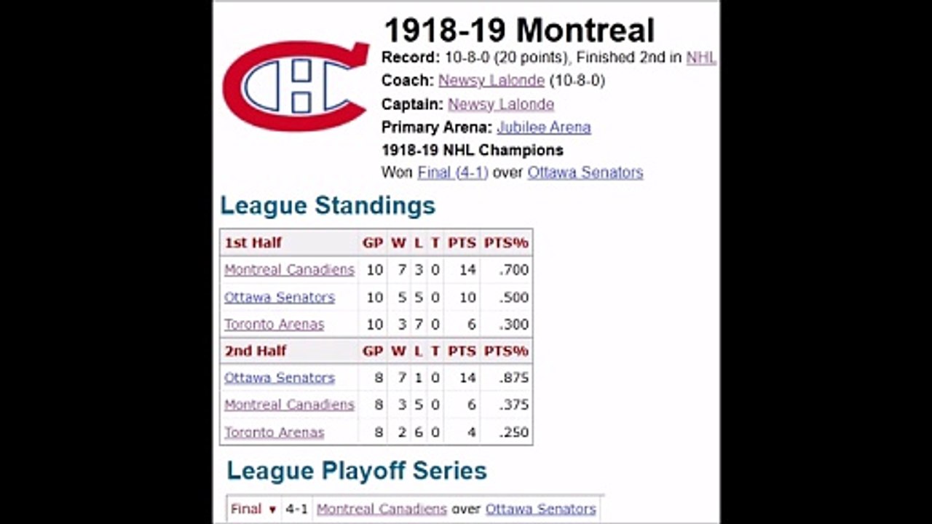Open the coach Newsy Lalonde link
932x524 pixels.
pyautogui.click(x=491, y=81)
